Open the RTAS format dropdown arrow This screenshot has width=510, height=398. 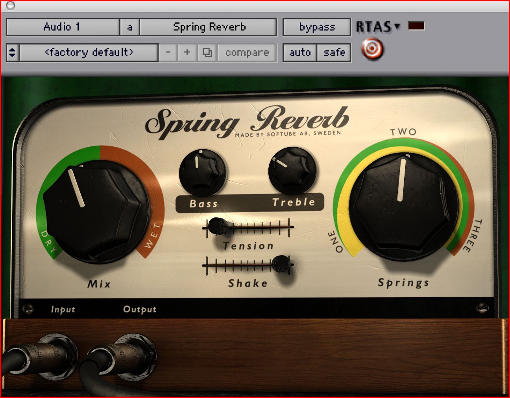pyautogui.click(x=397, y=26)
